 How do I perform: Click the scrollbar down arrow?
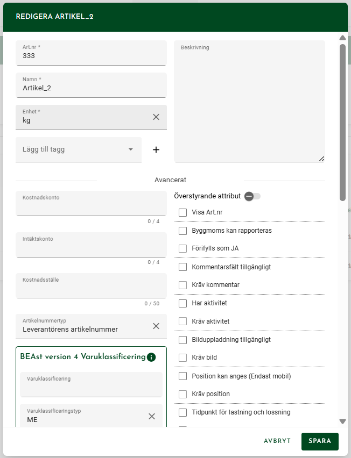342,421
